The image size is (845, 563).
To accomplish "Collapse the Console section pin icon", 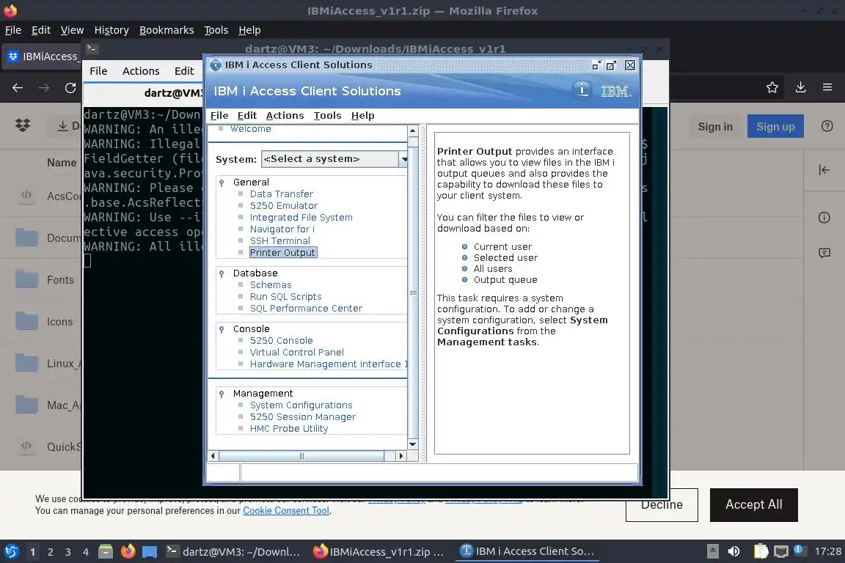I will pyautogui.click(x=222, y=329).
